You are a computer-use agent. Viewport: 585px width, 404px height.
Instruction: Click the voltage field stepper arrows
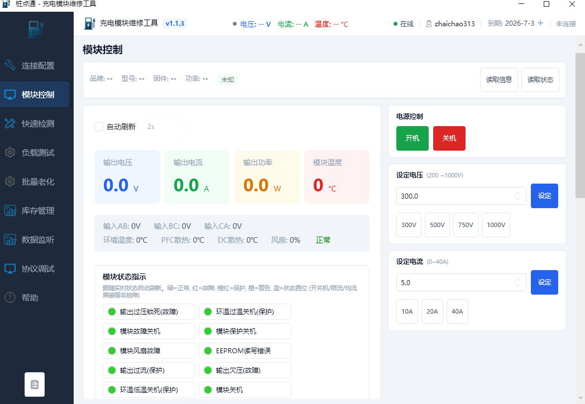(x=517, y=196)
